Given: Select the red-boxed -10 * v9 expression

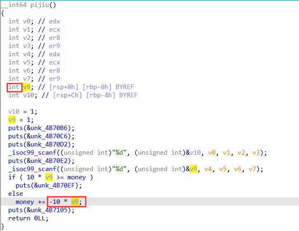Looking at the screenshot, I should (67, 202).
